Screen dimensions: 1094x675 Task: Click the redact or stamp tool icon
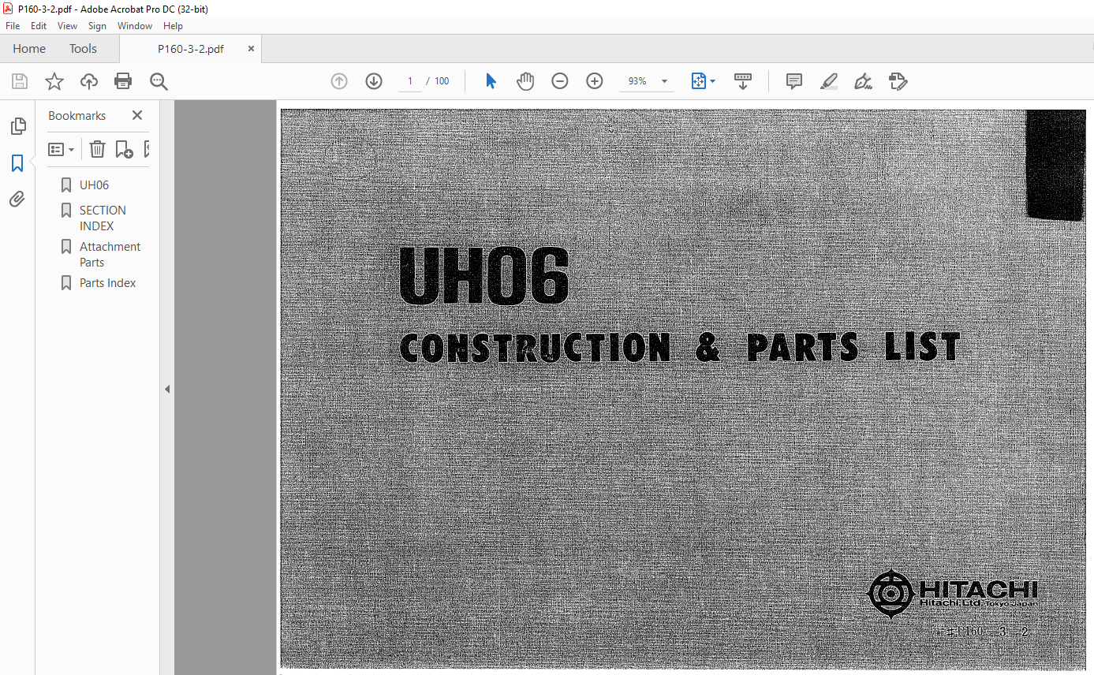tap(898, 81)
